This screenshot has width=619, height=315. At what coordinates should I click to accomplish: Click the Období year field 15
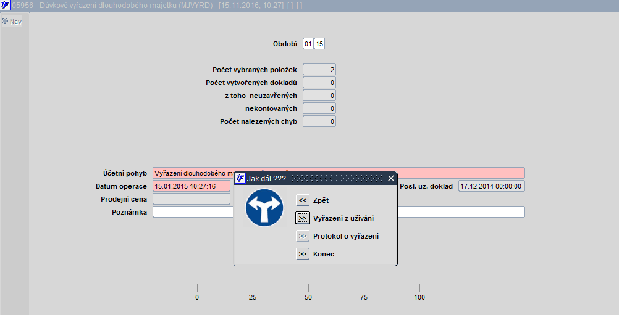tap(319, 44)
